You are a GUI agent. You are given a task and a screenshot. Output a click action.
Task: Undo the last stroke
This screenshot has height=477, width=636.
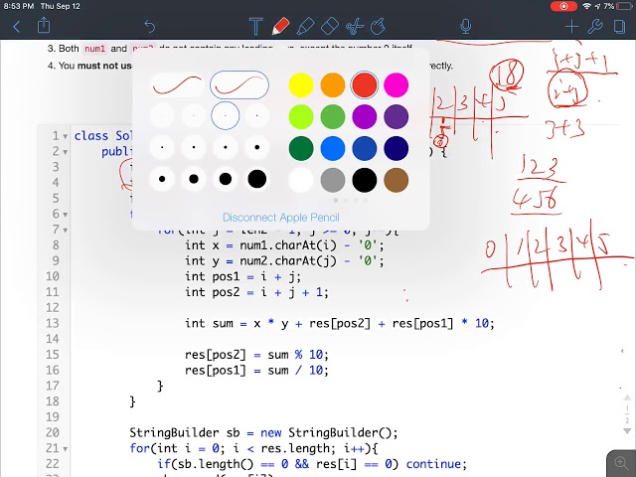pyautogui.click(x=150, y=27)
